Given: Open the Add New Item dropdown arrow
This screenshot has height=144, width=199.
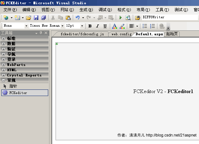Looking at the screenshot, I should (x=23, y=18).
